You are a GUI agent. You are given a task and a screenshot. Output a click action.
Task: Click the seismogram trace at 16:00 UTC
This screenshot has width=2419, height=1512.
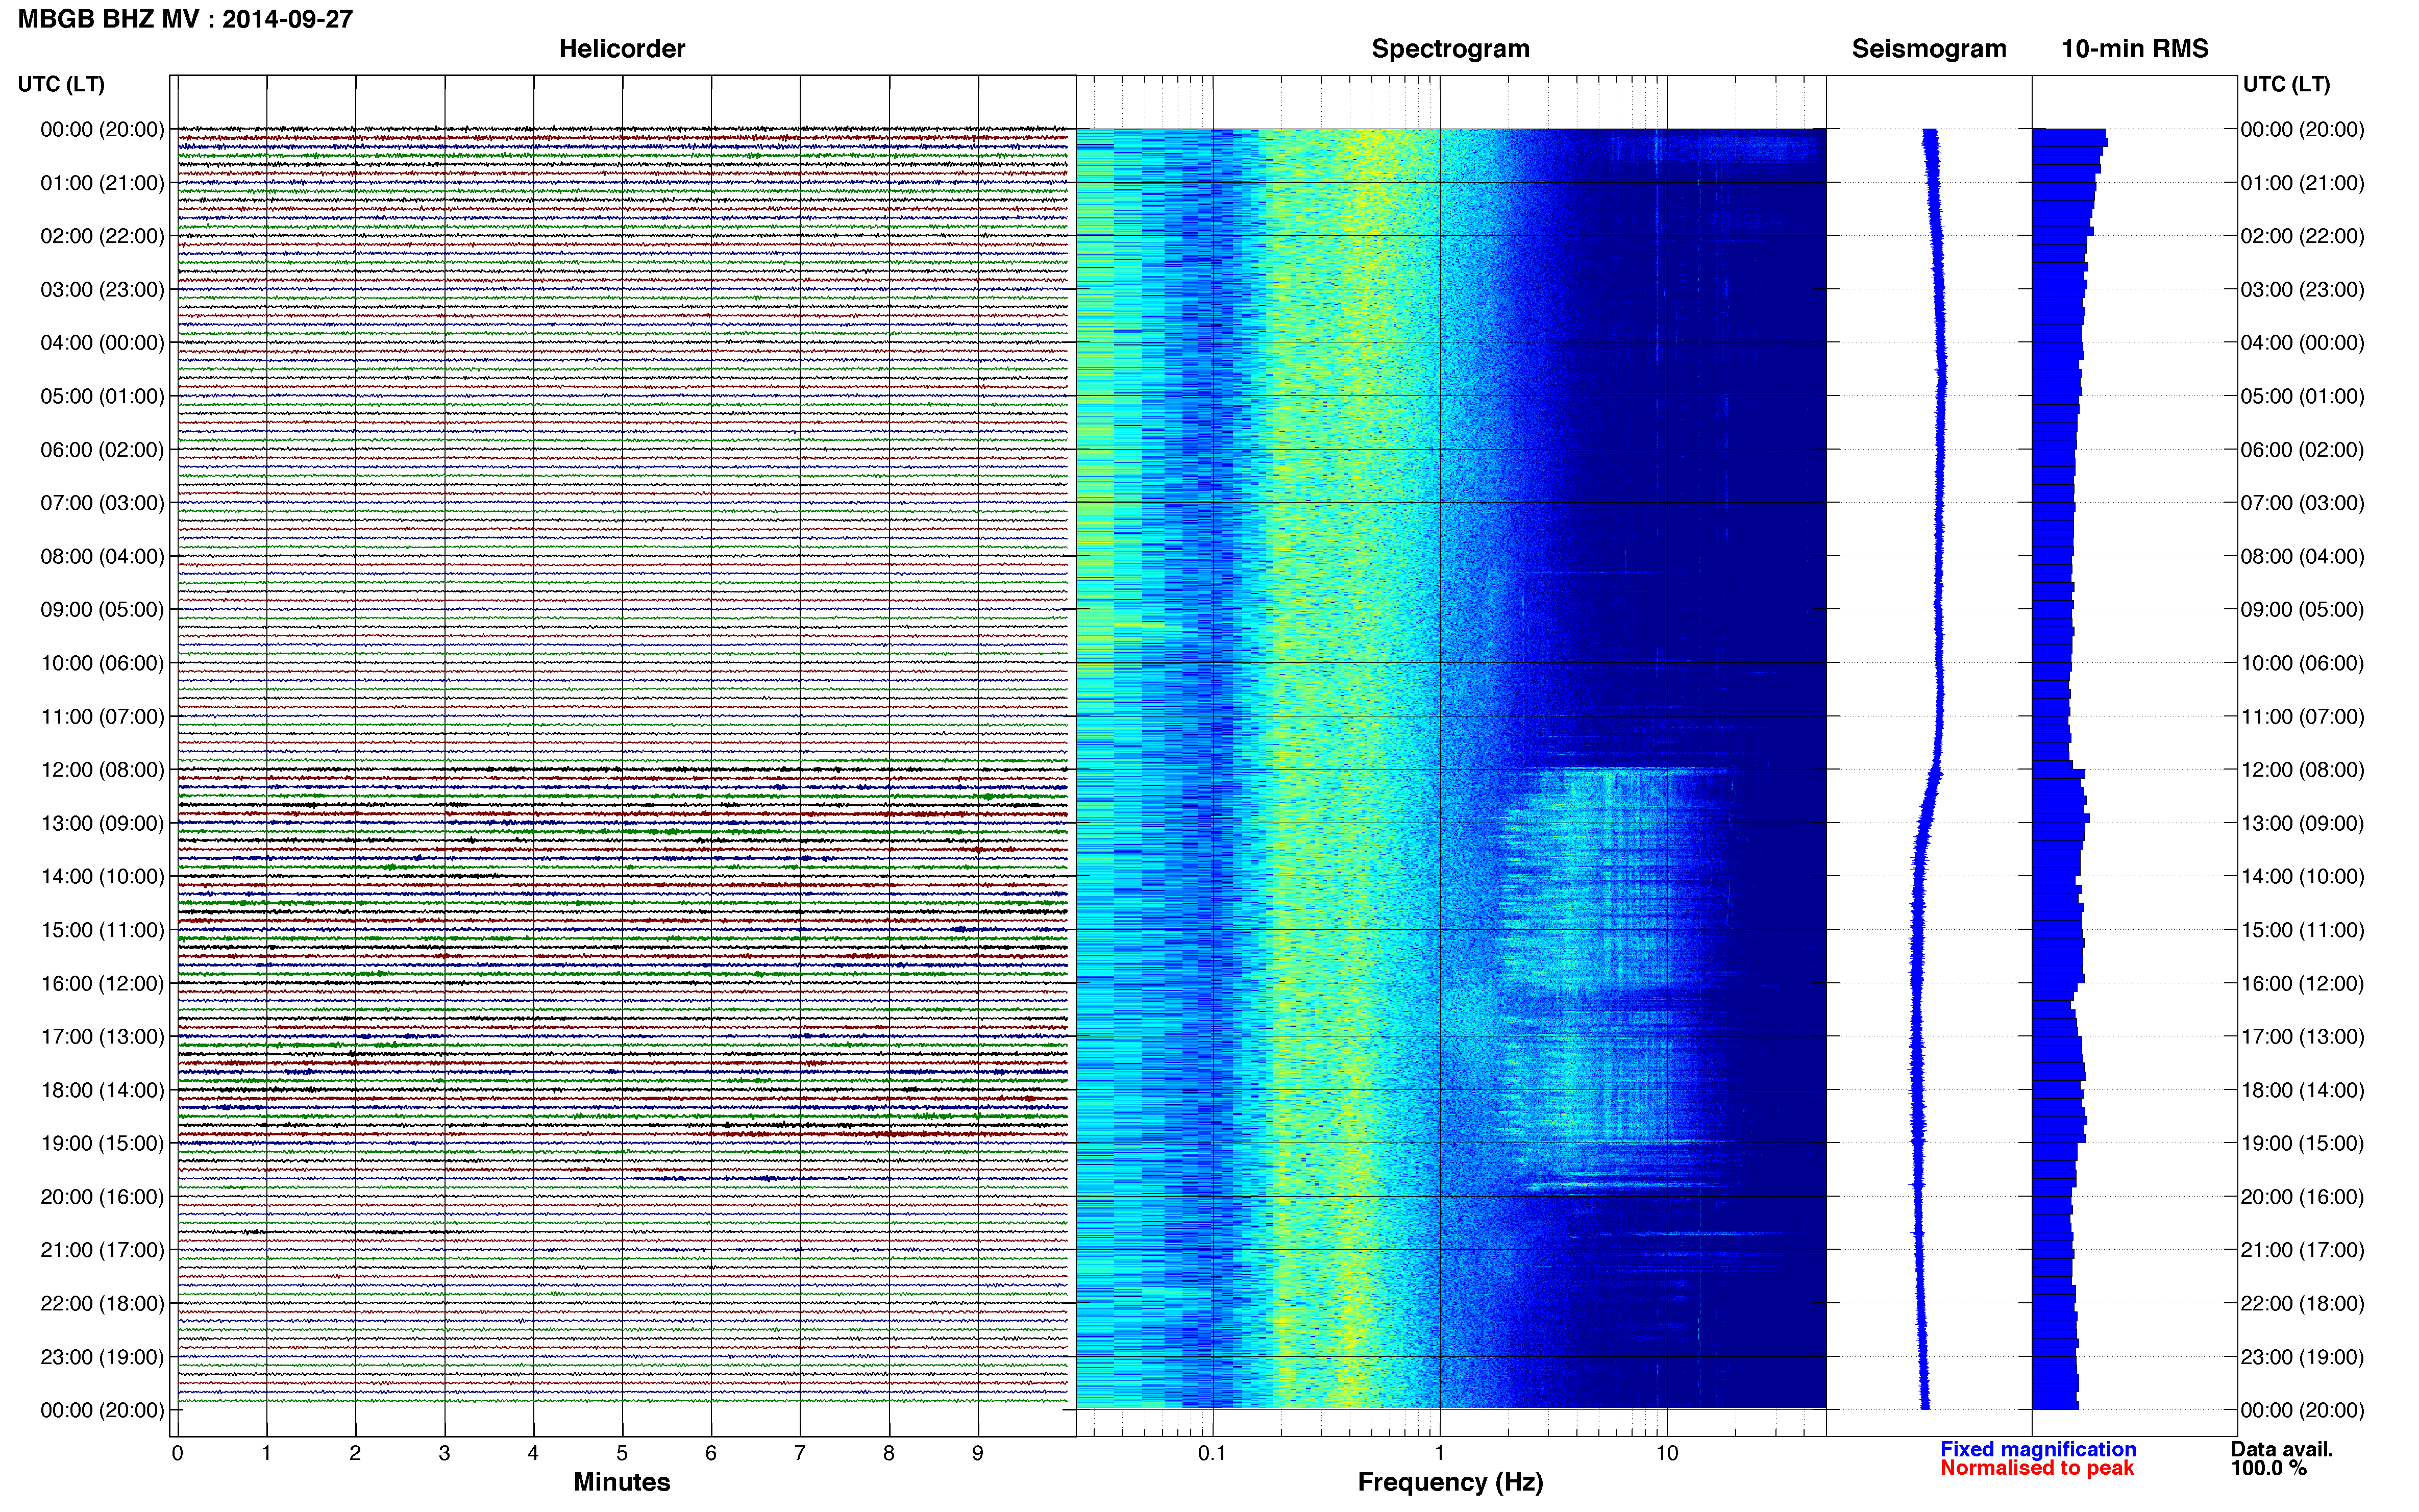1916,983
